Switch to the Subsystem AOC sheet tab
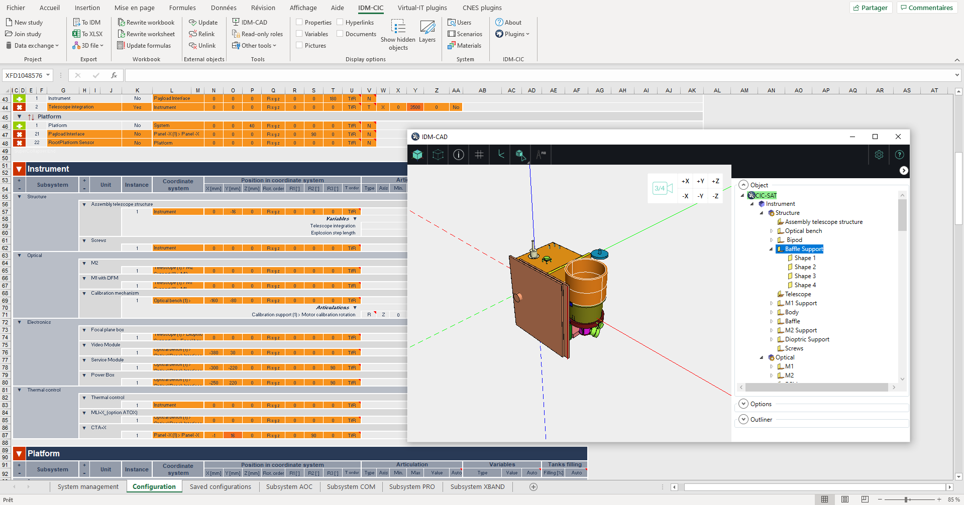Viewport: 964px width, 505px height. click(x=289, y=486)
